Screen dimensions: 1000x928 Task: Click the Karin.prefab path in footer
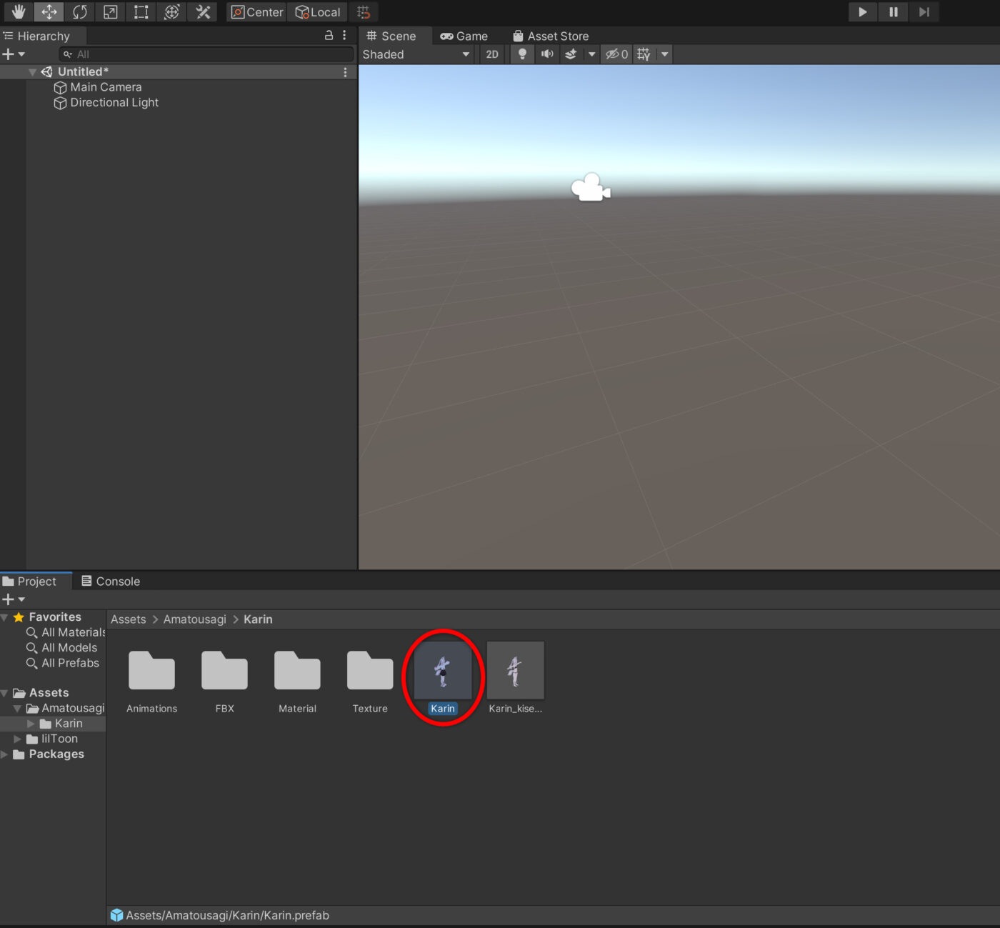tap(227, 915)
